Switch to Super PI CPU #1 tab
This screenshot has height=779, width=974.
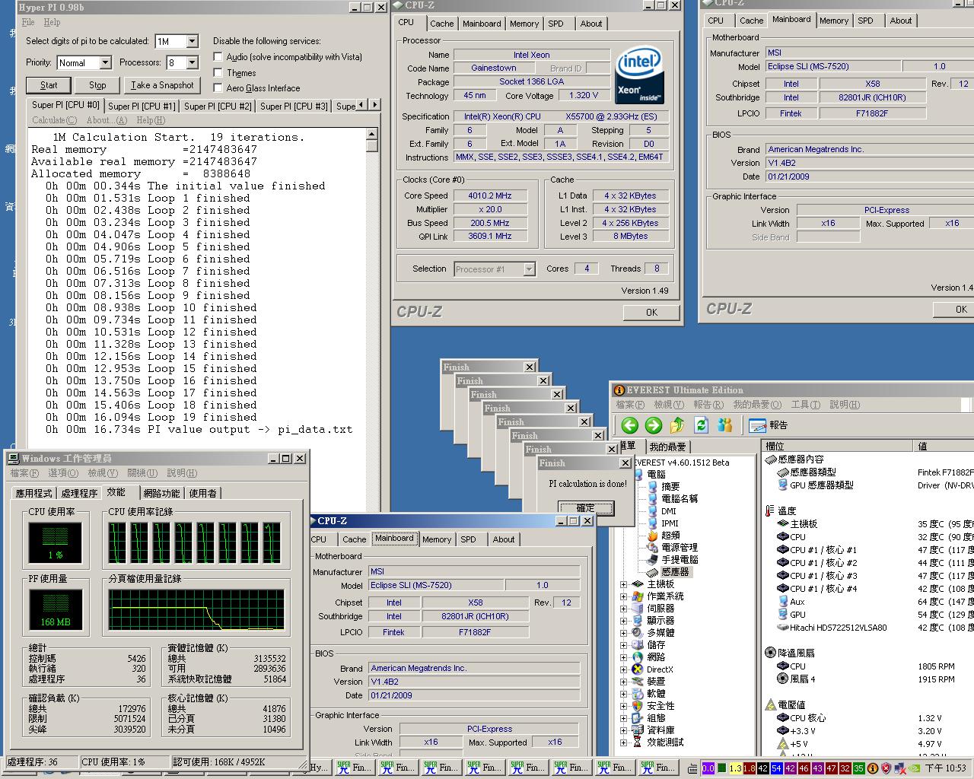click(142, 107)
